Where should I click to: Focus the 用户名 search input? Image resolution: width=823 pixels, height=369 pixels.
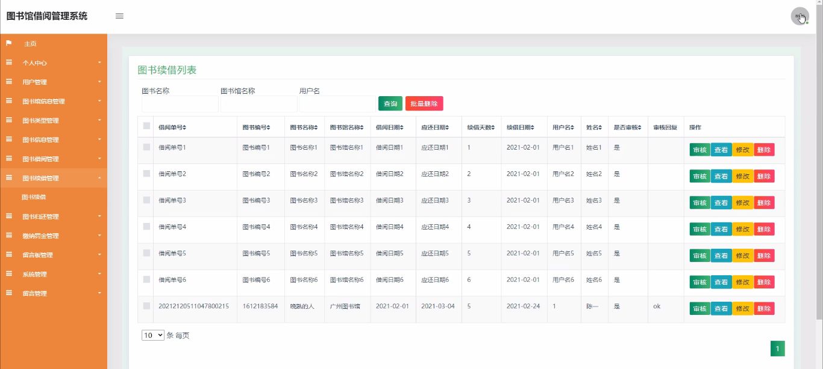coord(337,104)
